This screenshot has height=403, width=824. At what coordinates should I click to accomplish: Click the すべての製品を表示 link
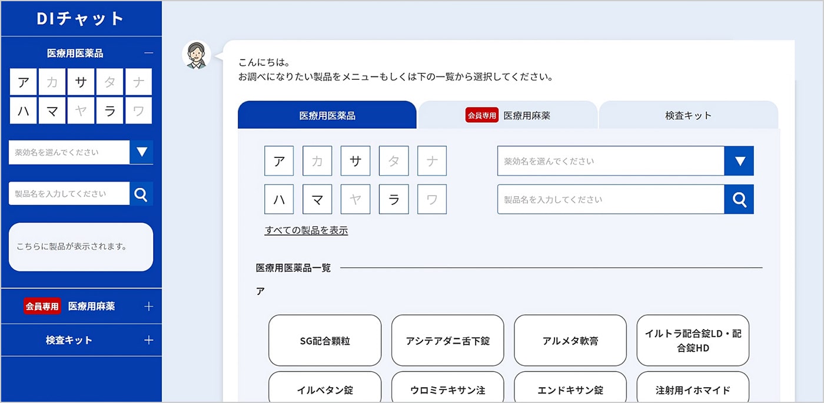(x=306, y=231)
